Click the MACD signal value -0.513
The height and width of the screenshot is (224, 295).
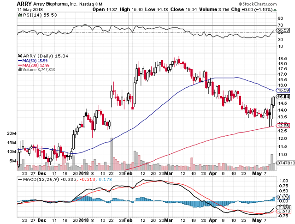click(88, 179)
